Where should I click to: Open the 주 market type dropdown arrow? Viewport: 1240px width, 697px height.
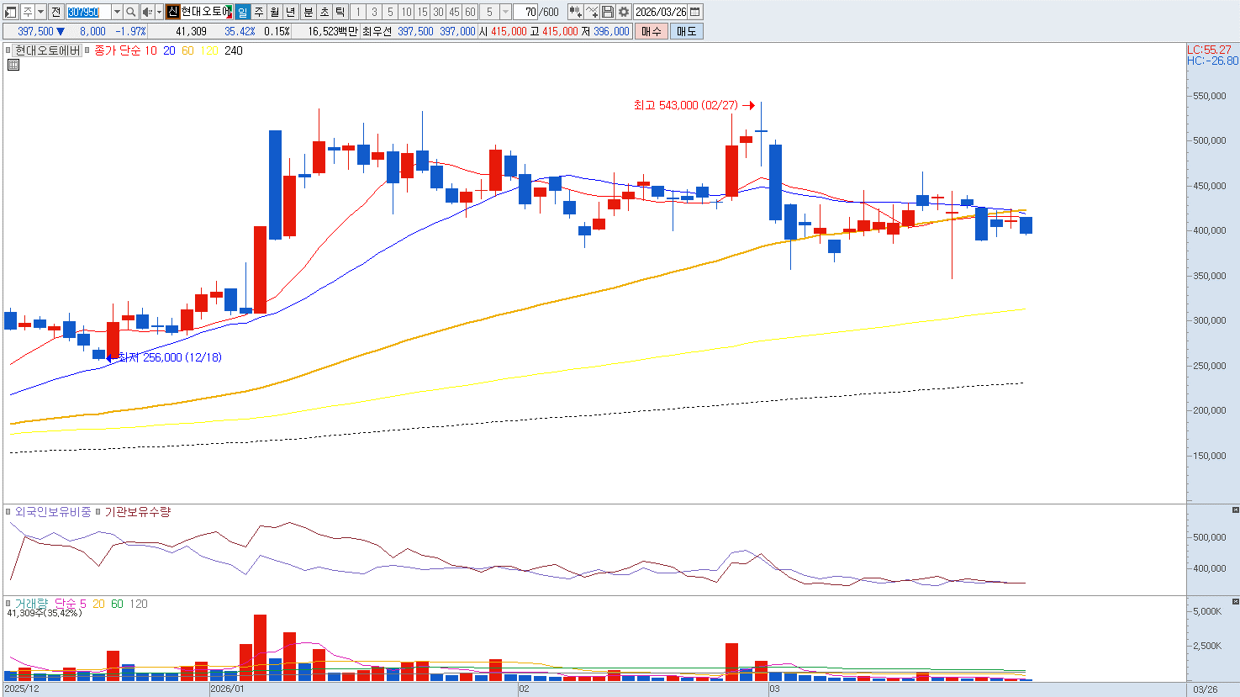(40, 12)
